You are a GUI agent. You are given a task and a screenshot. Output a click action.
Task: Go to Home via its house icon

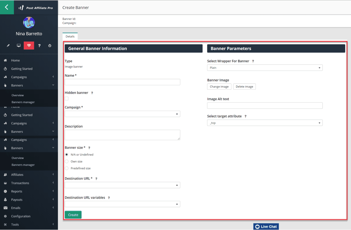[x=5, y=60]
